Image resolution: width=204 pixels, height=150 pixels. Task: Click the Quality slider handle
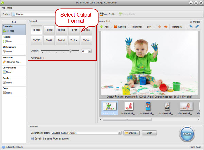(x=70, y=50)
